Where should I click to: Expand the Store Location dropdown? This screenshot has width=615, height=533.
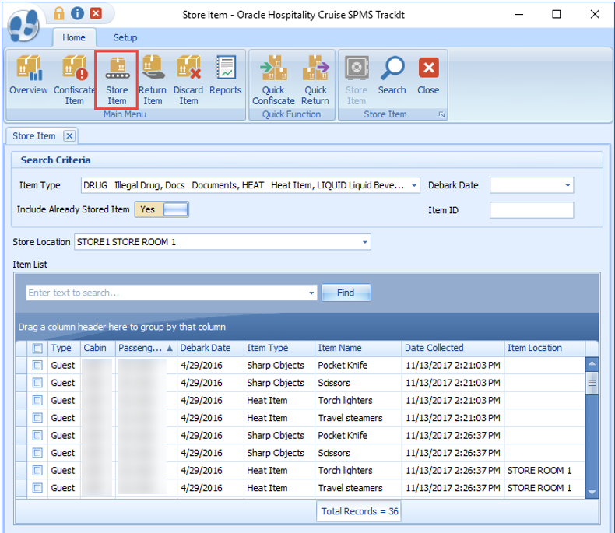pos(365,242)
